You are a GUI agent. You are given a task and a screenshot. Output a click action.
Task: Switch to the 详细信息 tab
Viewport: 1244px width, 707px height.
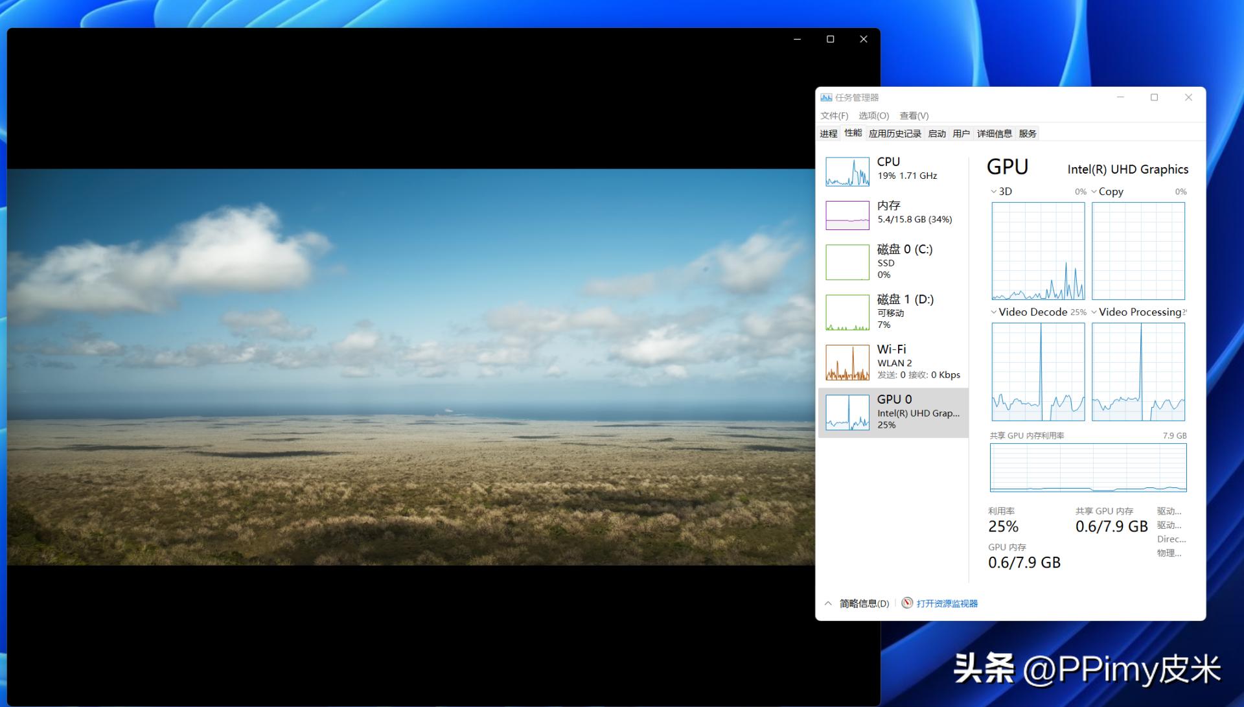[994, 133]
